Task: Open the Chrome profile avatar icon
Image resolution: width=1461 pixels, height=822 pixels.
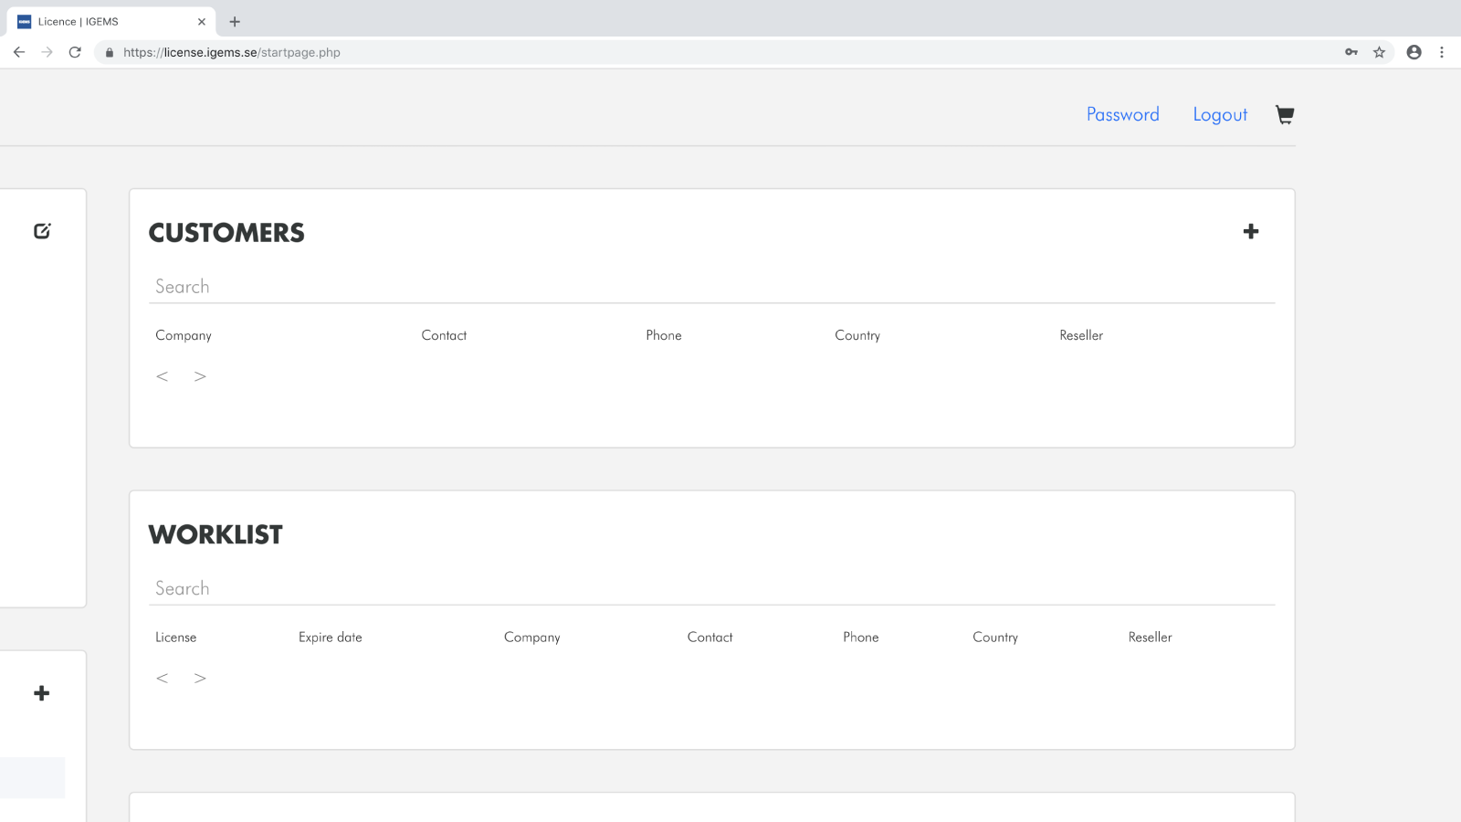Action: (1414, 52)
